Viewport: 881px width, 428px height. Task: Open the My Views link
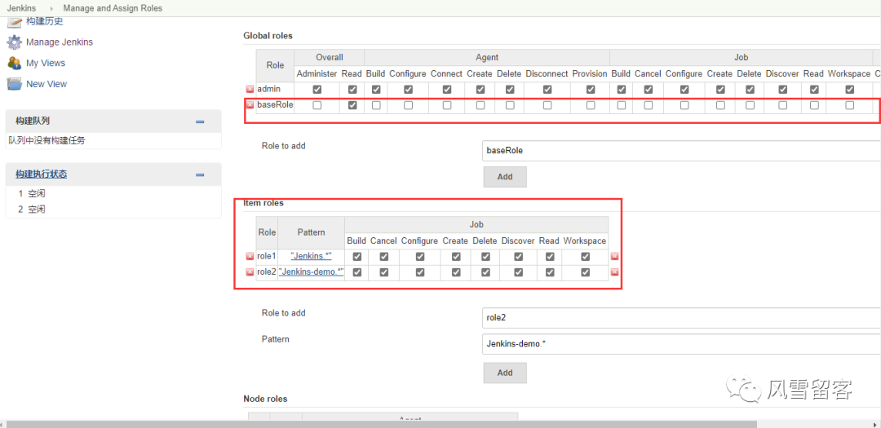click(46, 63)
